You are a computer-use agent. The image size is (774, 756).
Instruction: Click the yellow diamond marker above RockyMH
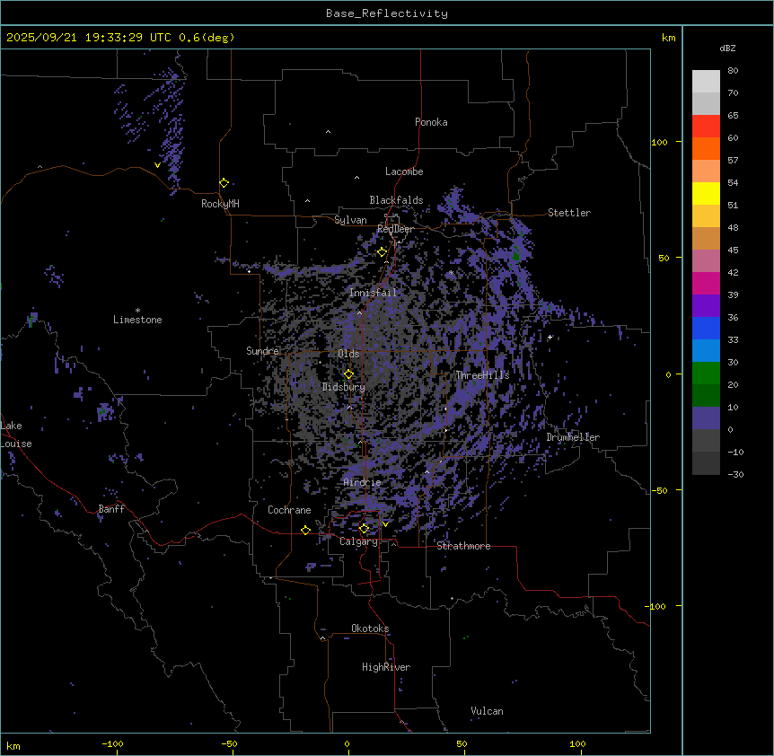(224, 183)
